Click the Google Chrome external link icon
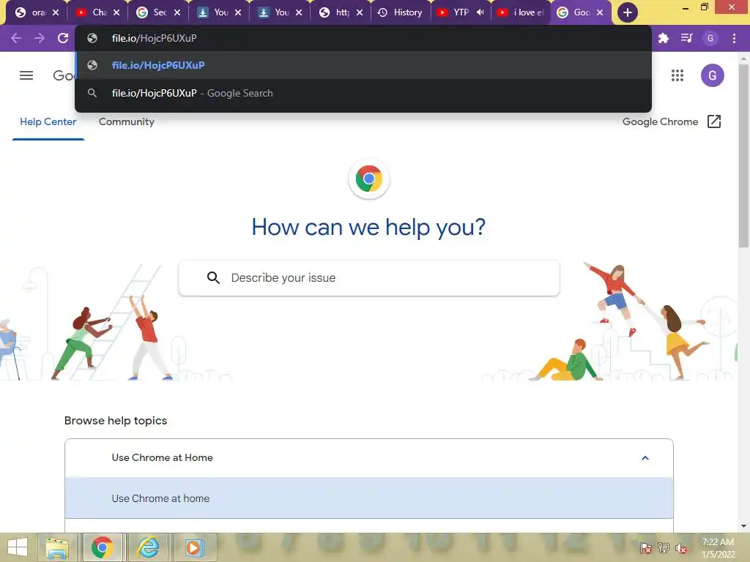The image size is (750, 562). 713,121
